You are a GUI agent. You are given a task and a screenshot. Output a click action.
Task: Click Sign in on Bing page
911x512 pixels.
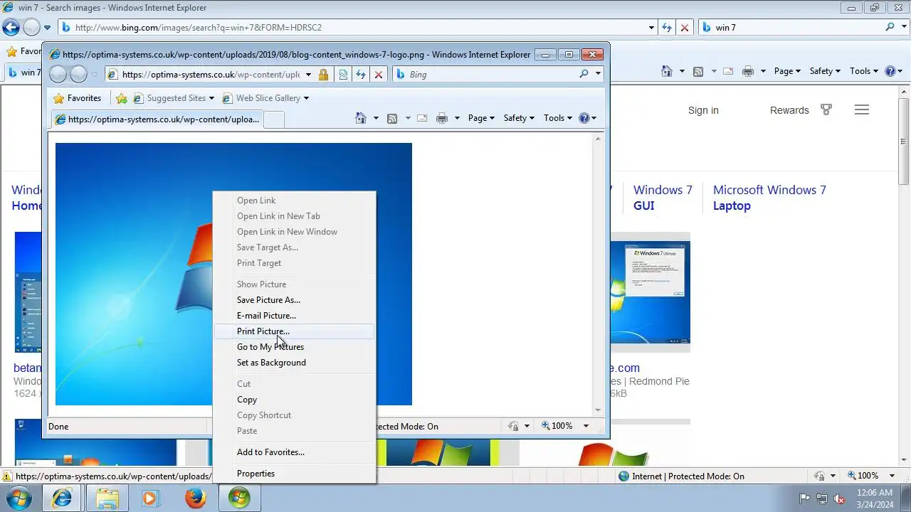coord(703,110)
